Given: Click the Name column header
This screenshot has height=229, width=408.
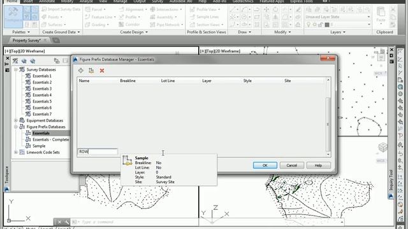Looking at the screenshot, I should click(x=84, y=81).
